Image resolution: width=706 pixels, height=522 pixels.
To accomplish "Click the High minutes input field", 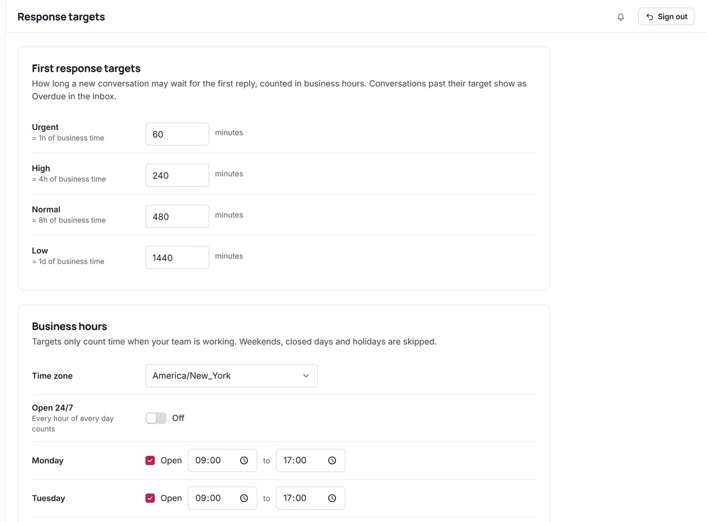I will (177, 175).
